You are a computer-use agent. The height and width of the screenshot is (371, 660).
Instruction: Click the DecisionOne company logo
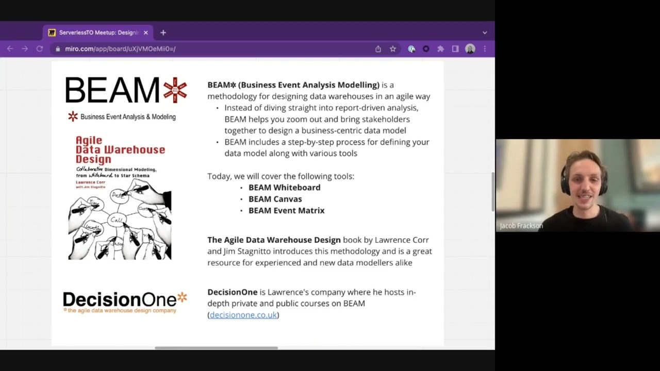(x=125, y=302)
